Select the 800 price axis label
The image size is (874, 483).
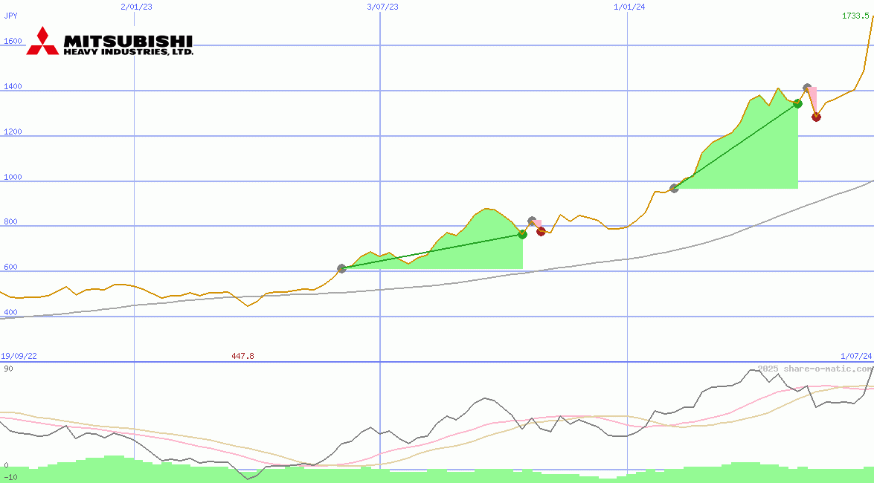[10, 221]
